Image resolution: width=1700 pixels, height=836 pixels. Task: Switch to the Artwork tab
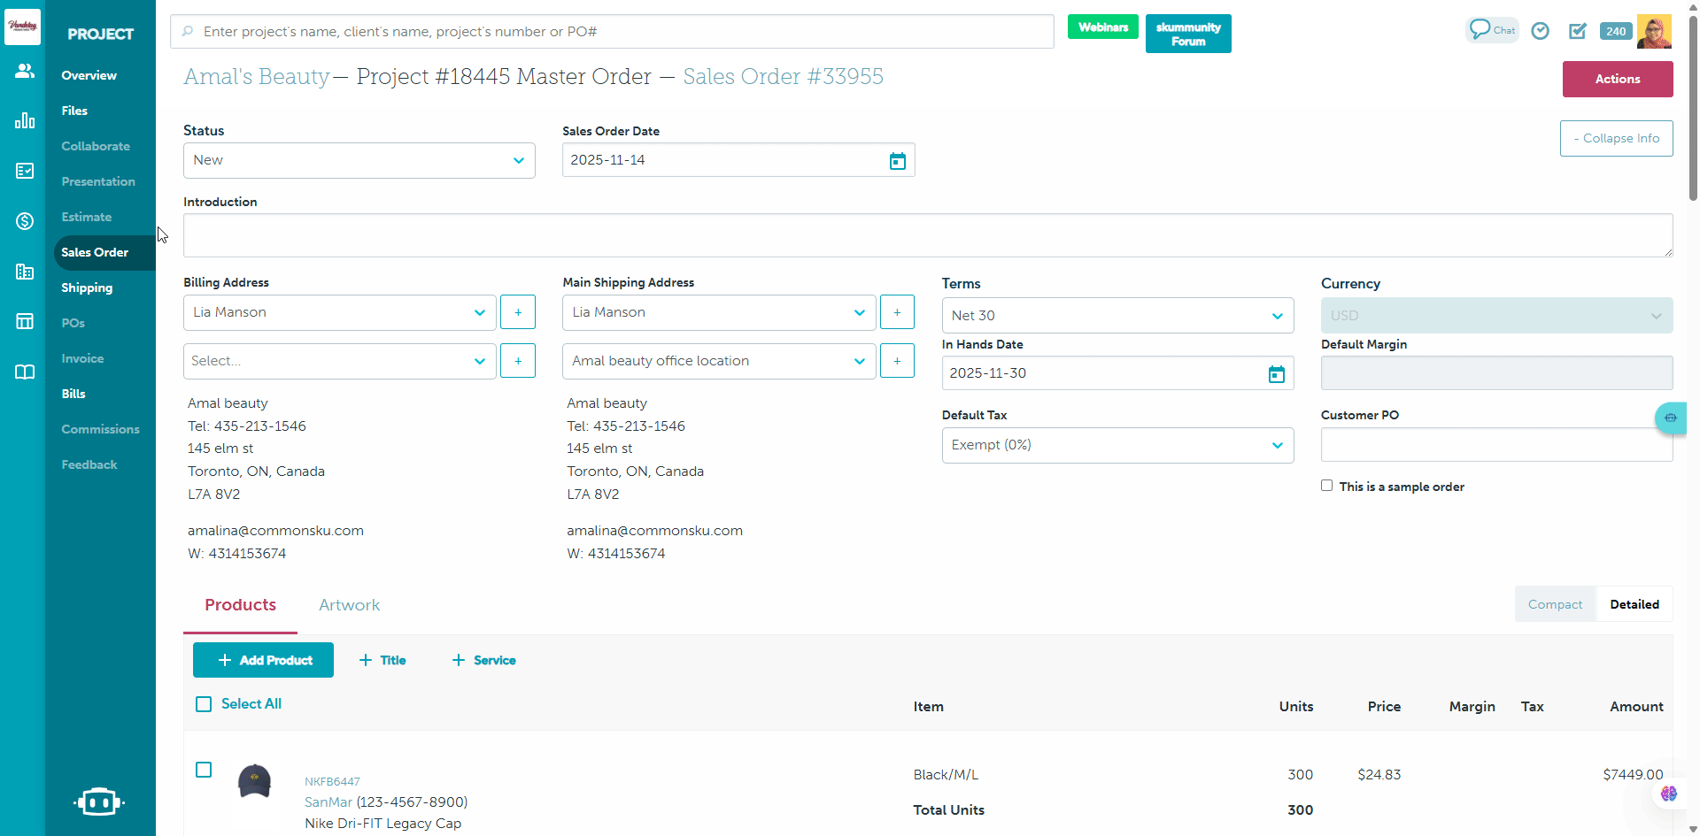point(349,605)
